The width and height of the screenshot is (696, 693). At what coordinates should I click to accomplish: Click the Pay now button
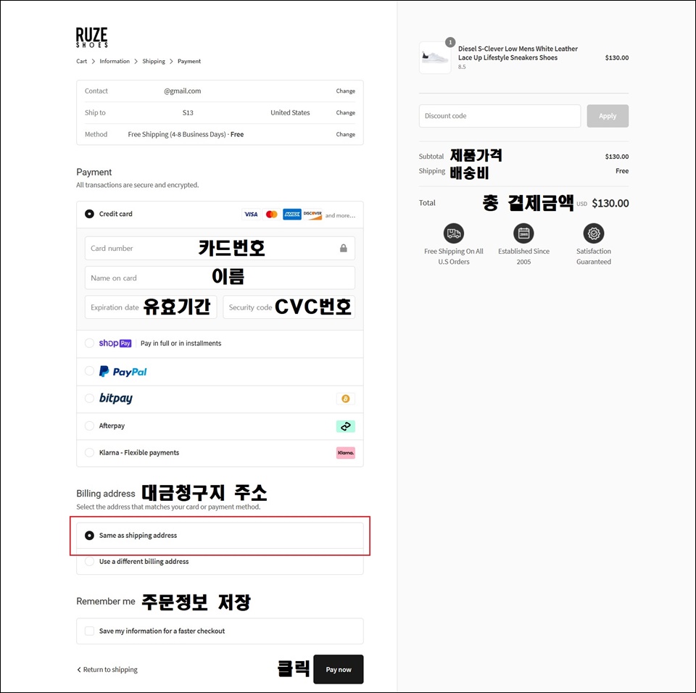pos(339,669)
